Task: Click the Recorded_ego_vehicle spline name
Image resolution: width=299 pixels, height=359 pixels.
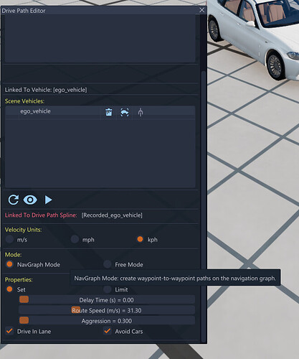Action: tap(112, 215)
